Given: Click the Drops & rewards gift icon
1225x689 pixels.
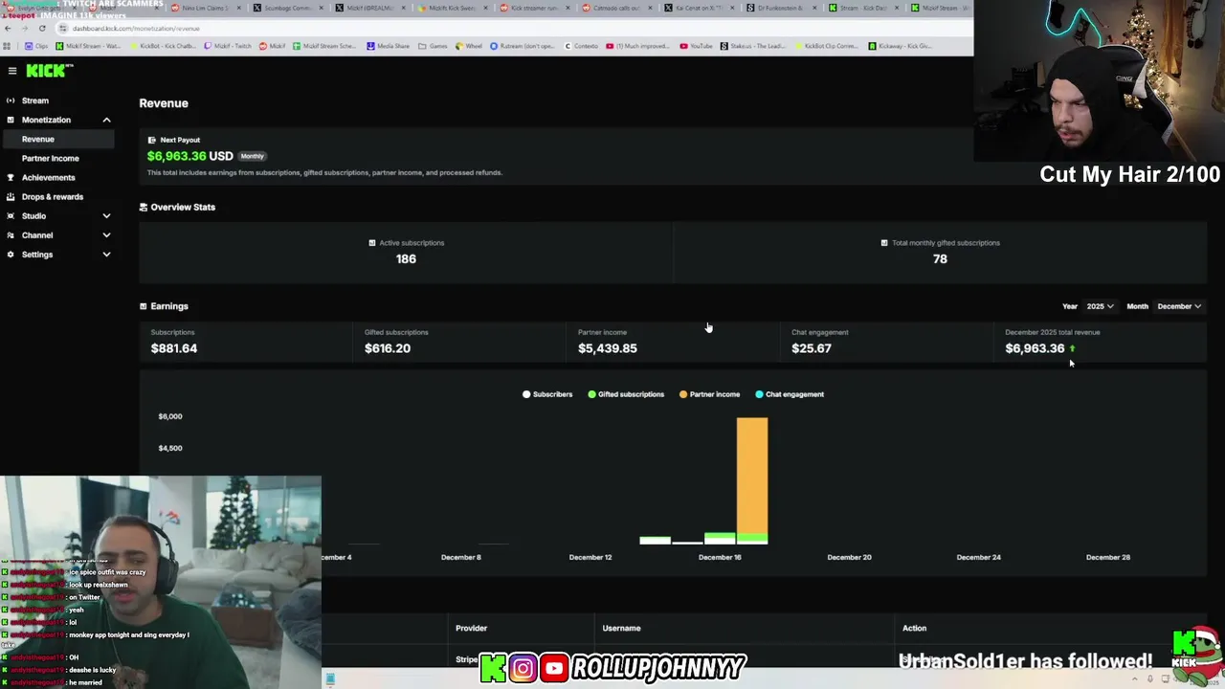Looking at the screenshot, I should tap(11, 196).
